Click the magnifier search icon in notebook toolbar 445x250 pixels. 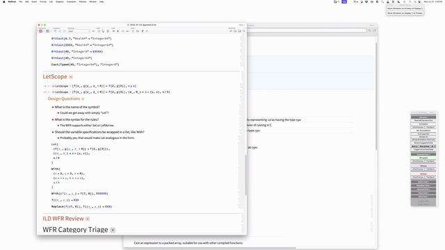(244, 31)
